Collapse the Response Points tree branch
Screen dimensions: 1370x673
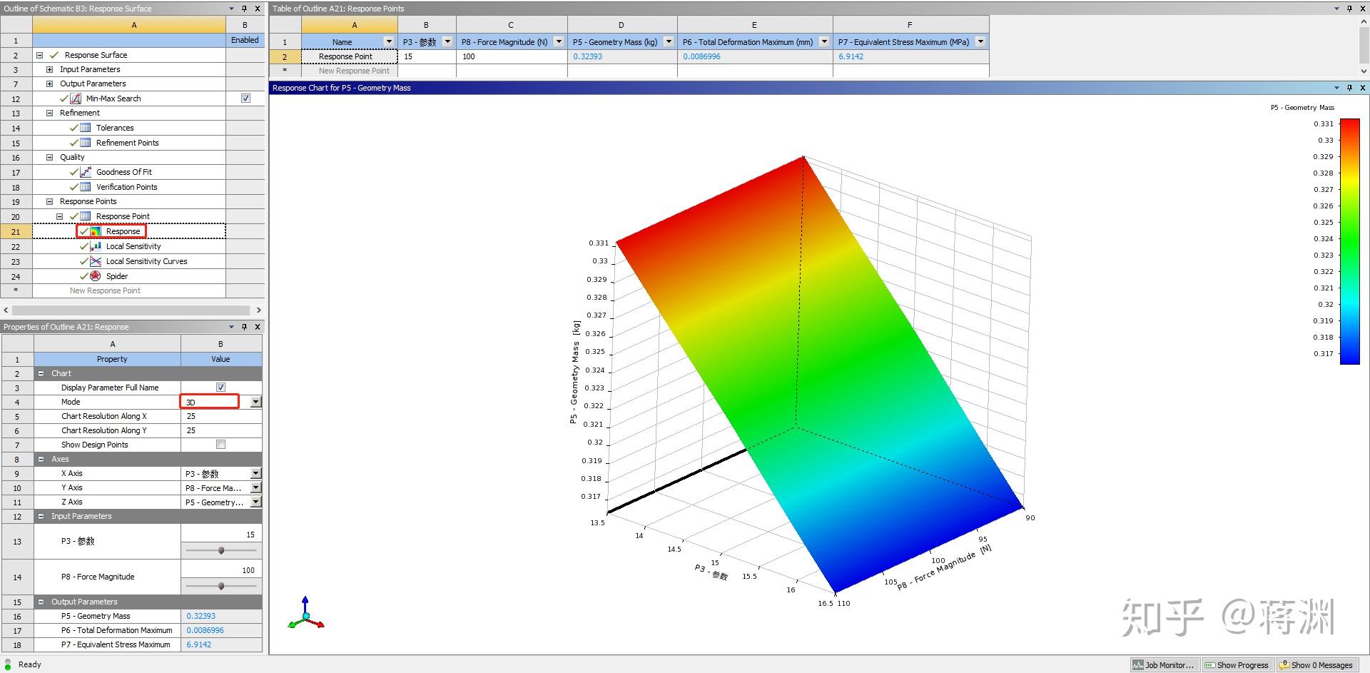(49, 201)
